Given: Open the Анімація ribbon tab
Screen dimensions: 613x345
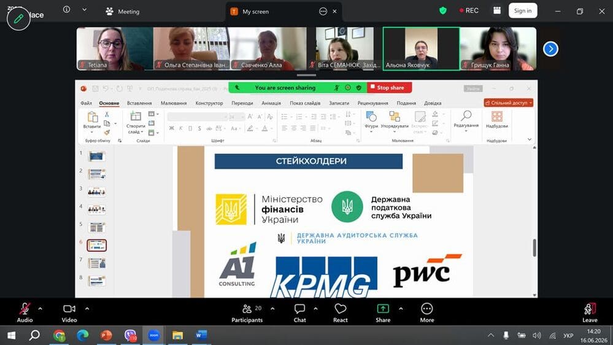Looking at the screenshot, I should [x=271, y=103].
